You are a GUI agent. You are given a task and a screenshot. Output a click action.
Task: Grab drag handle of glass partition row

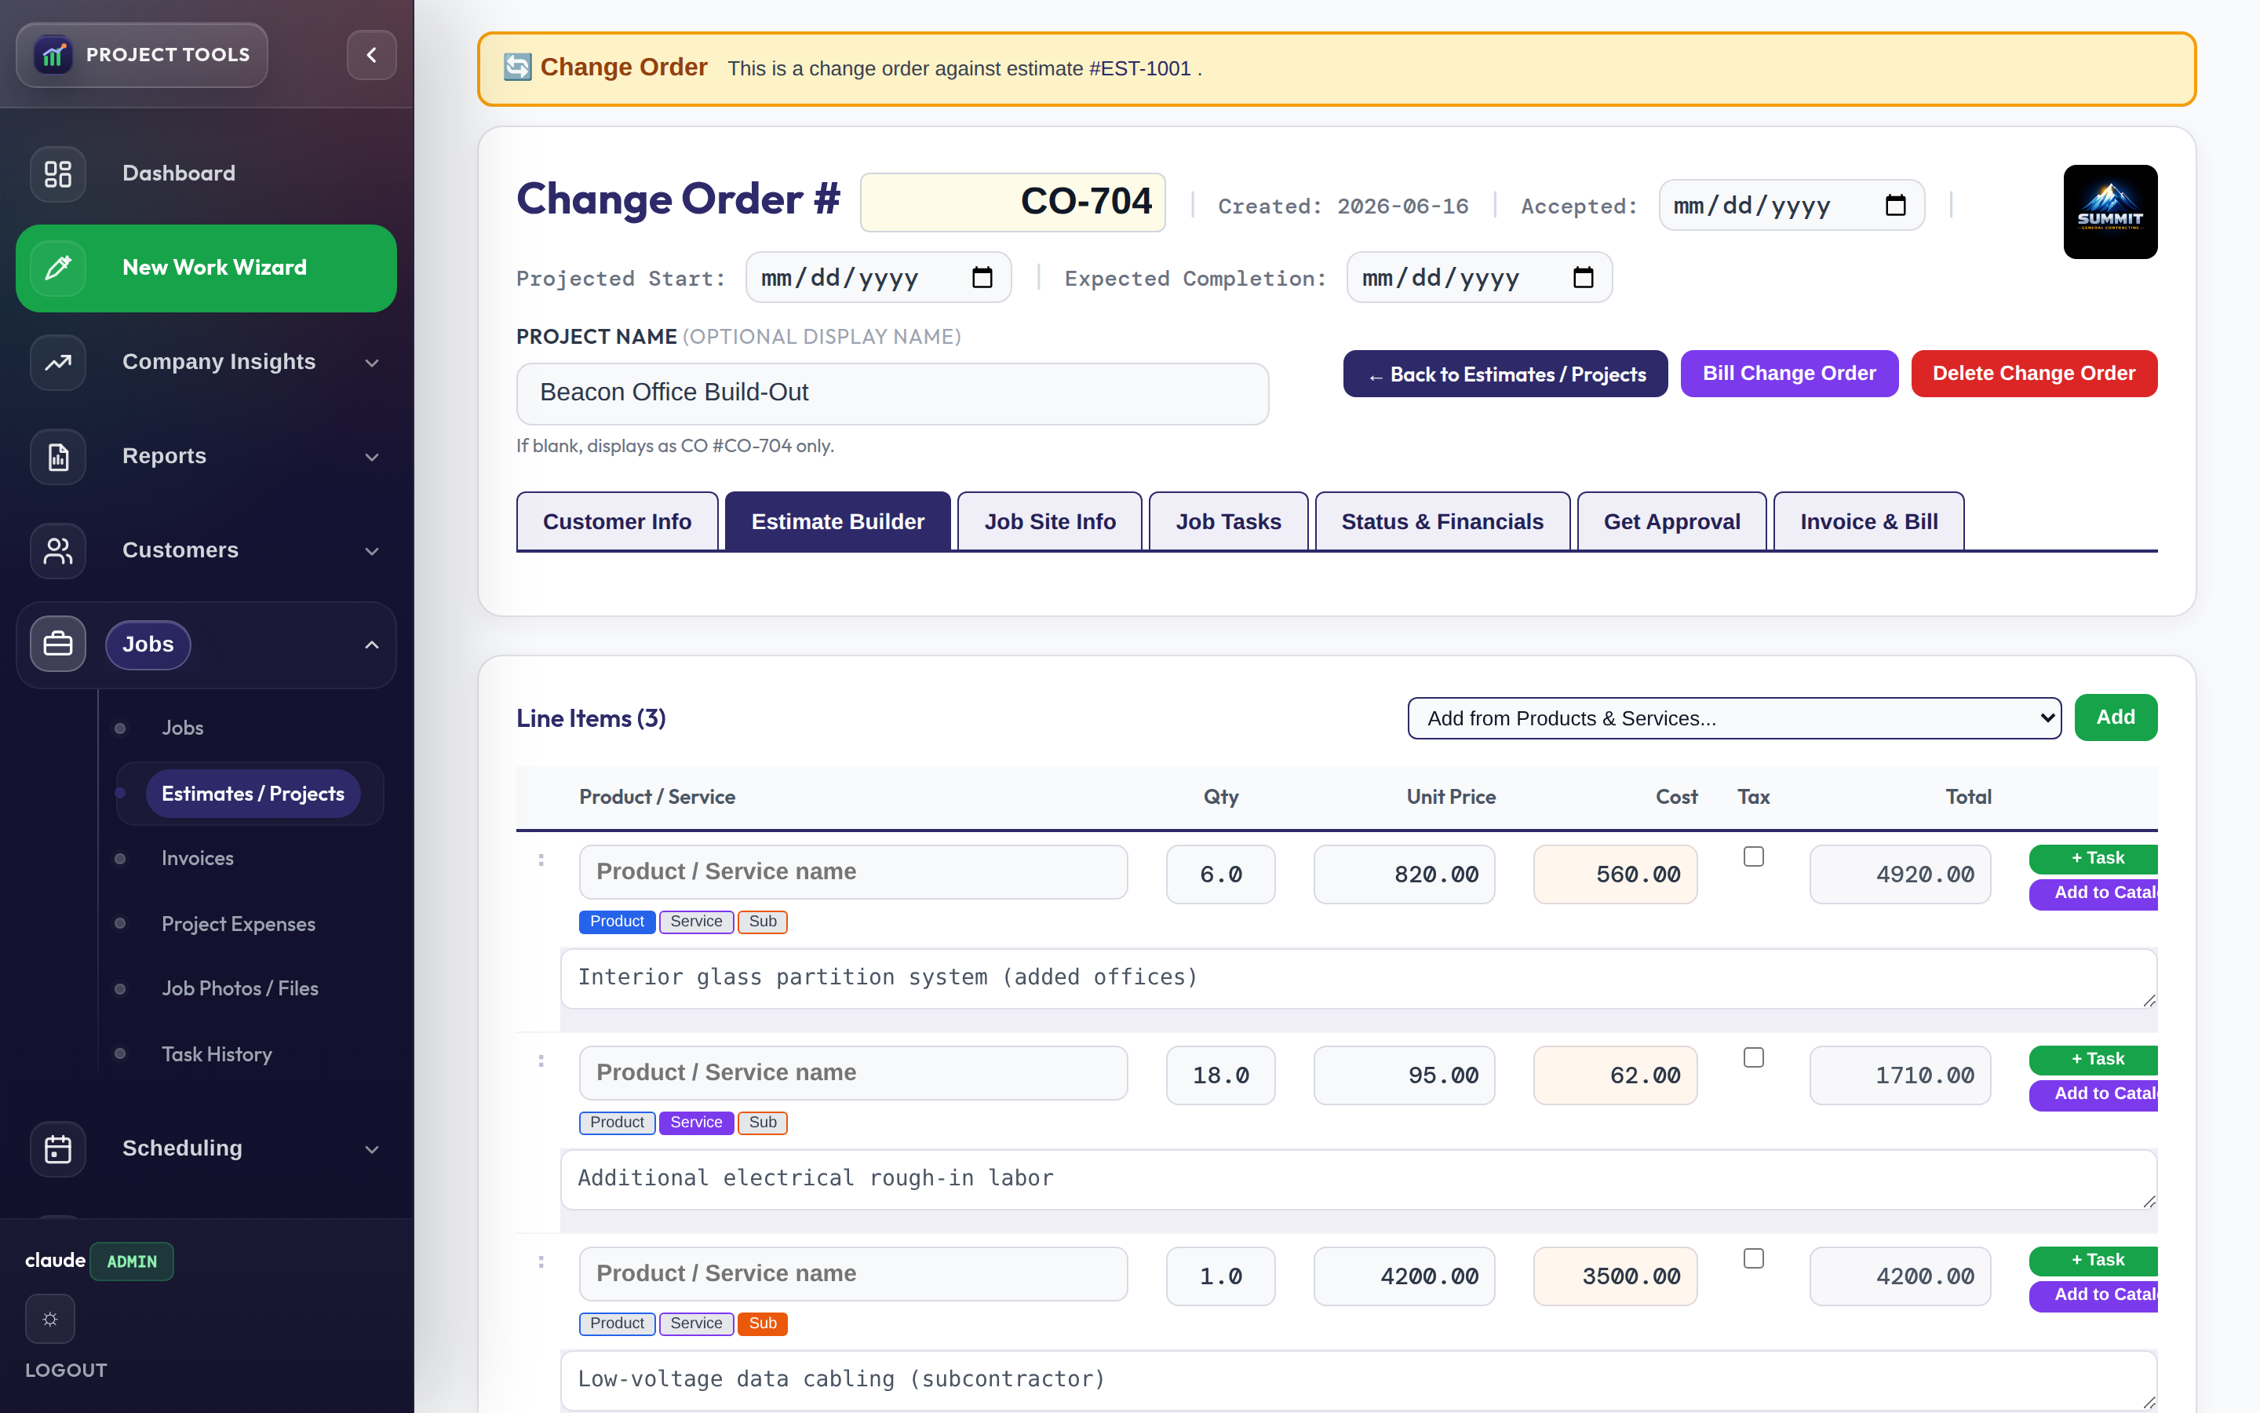[541, 860]
